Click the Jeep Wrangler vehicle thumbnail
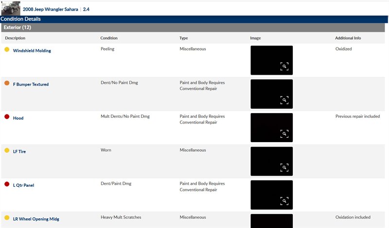 coord(11,8)
